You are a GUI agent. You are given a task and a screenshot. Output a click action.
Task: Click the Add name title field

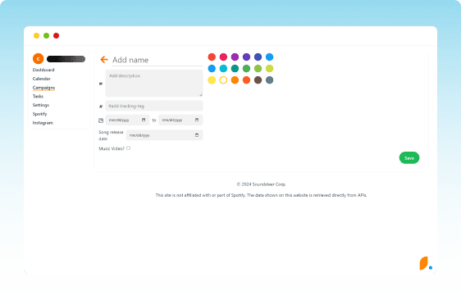tap(157, 60)
